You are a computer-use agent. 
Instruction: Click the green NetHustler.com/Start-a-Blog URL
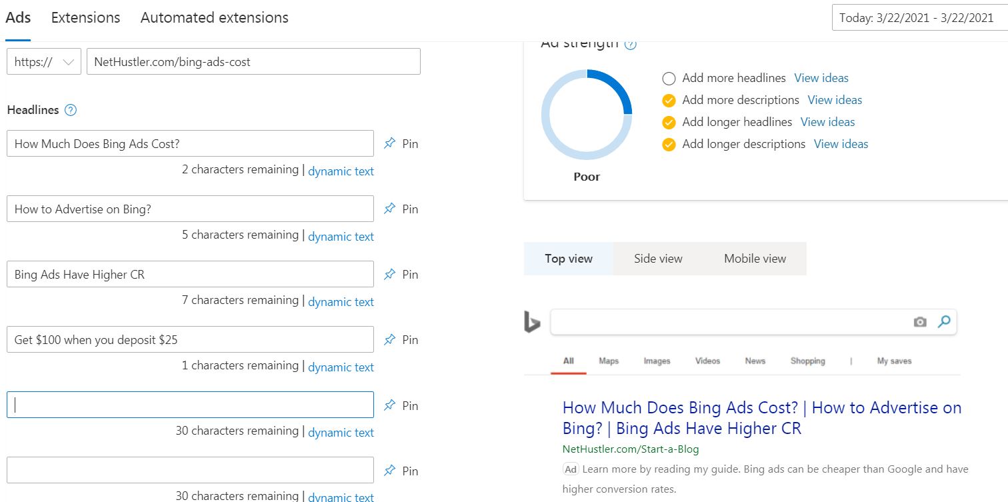(x=631, y=449)
